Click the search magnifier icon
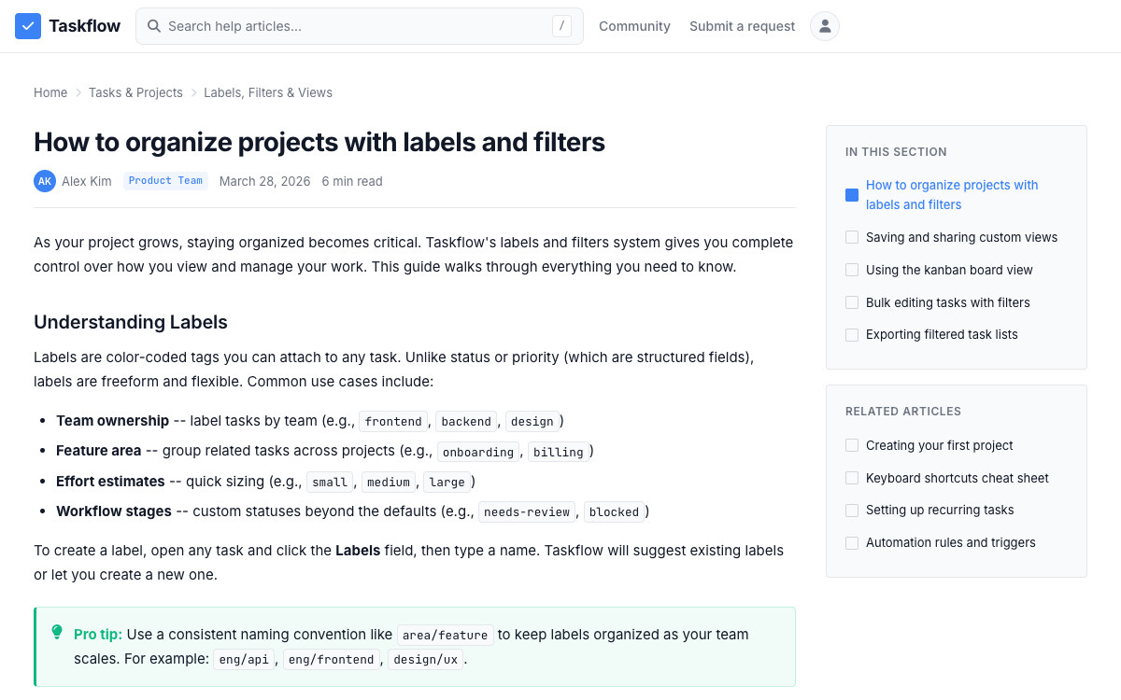Image resolution: width=1121 pixels, height=700 pixels. [154, 26]
